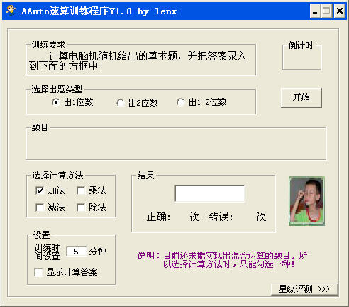349x307 pixels.
Task: Uncheck the 加法 checkbox
Action: point(40,190)
